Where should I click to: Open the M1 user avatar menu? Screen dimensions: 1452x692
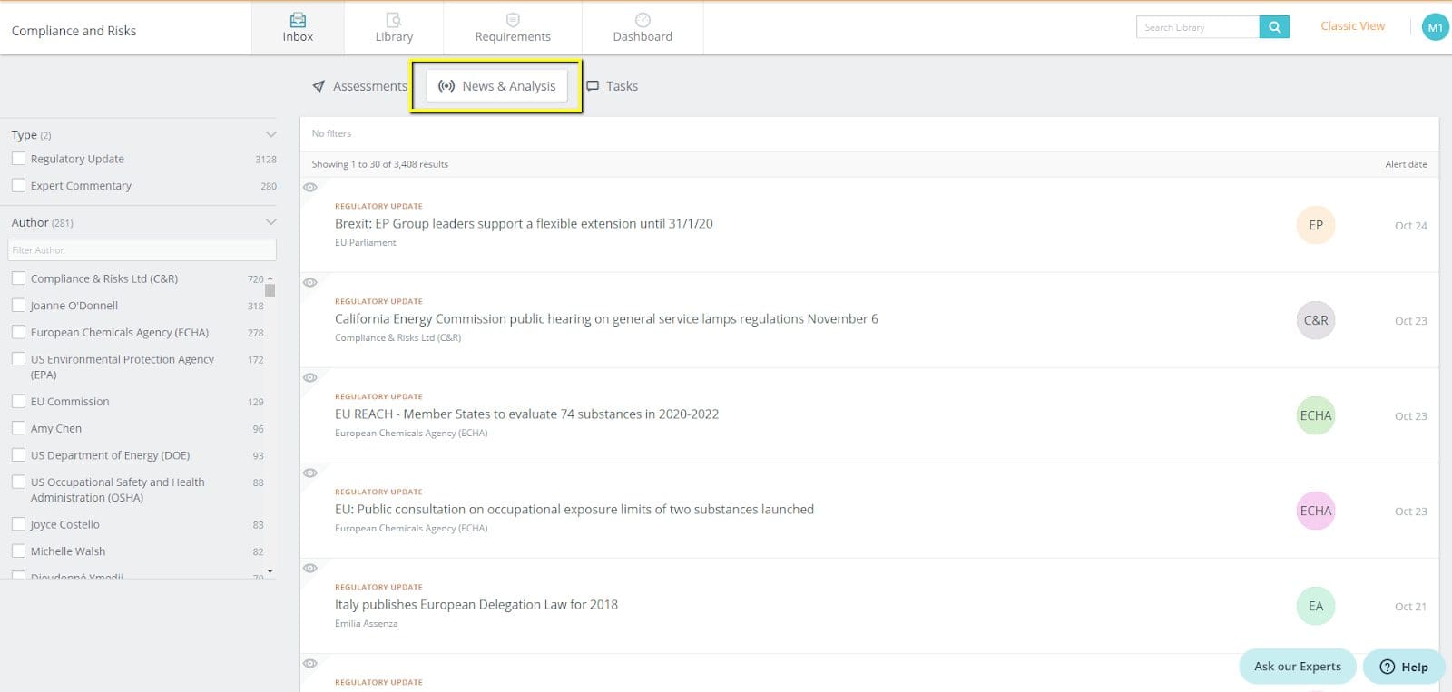pos(1435,27)
